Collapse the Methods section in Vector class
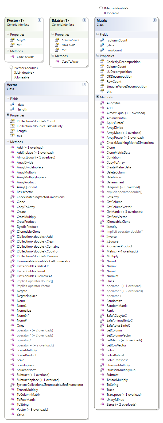163x423 pixels. point(8,142)
